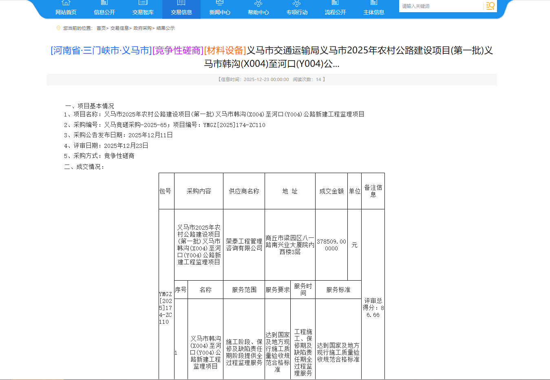Type in the keyword search field
550x380 pixels.
pos(440,6)
